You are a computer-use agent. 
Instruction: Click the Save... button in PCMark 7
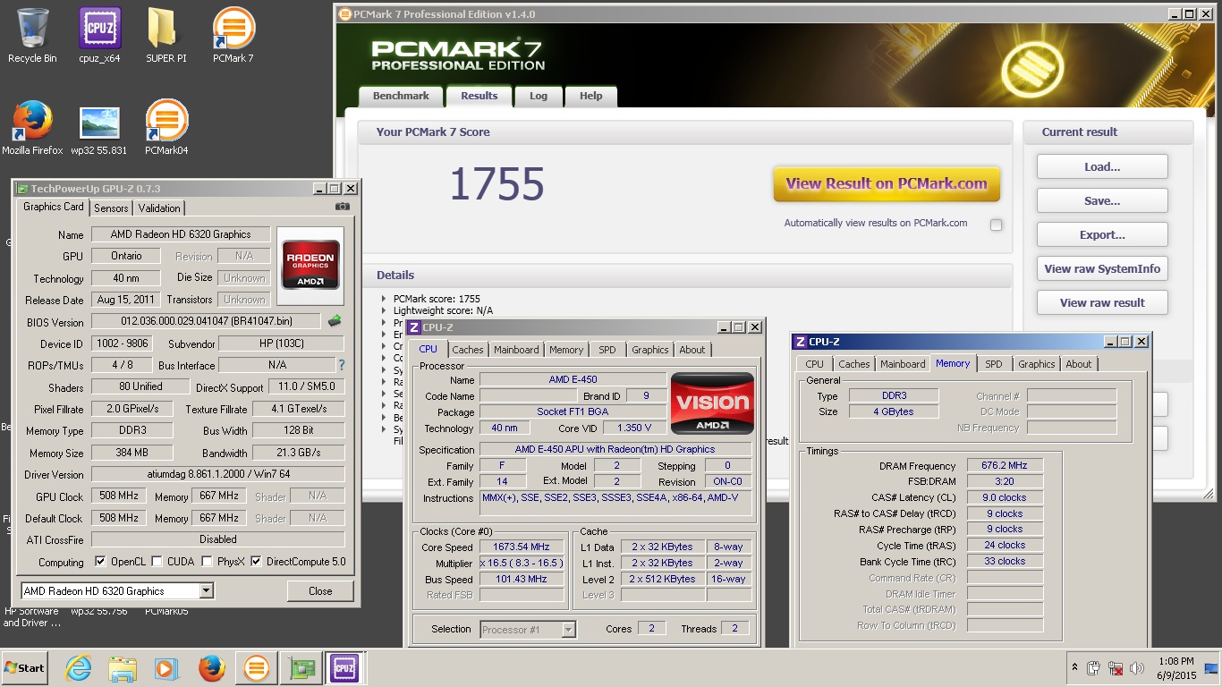pyautogui.click(x=1102, y=200)
